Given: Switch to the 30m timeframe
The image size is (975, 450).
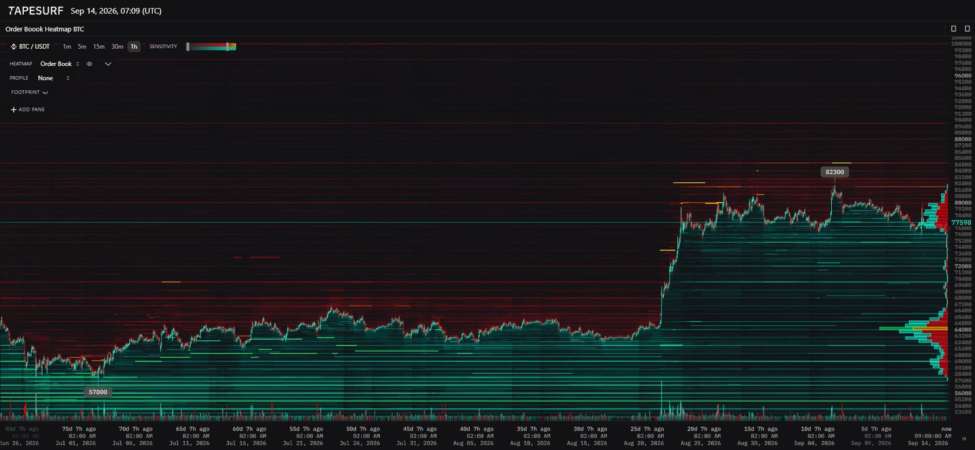Looking at the screenshot, I should click(117, 46).
